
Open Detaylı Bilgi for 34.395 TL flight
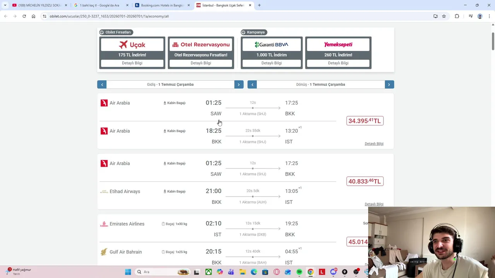[374, 144]
